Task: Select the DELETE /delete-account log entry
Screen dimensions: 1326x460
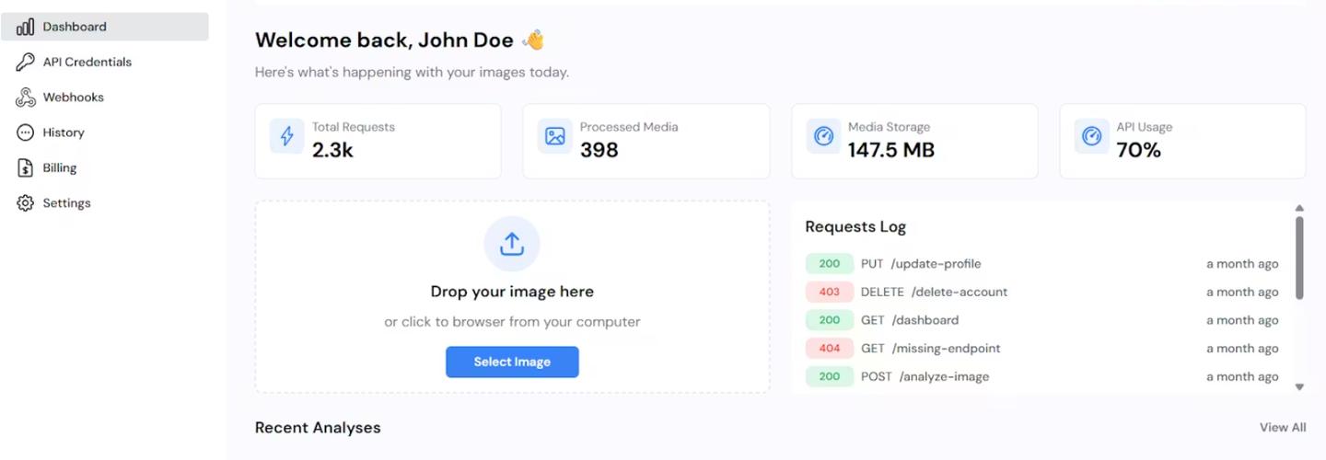Action: tap(934, 293)
